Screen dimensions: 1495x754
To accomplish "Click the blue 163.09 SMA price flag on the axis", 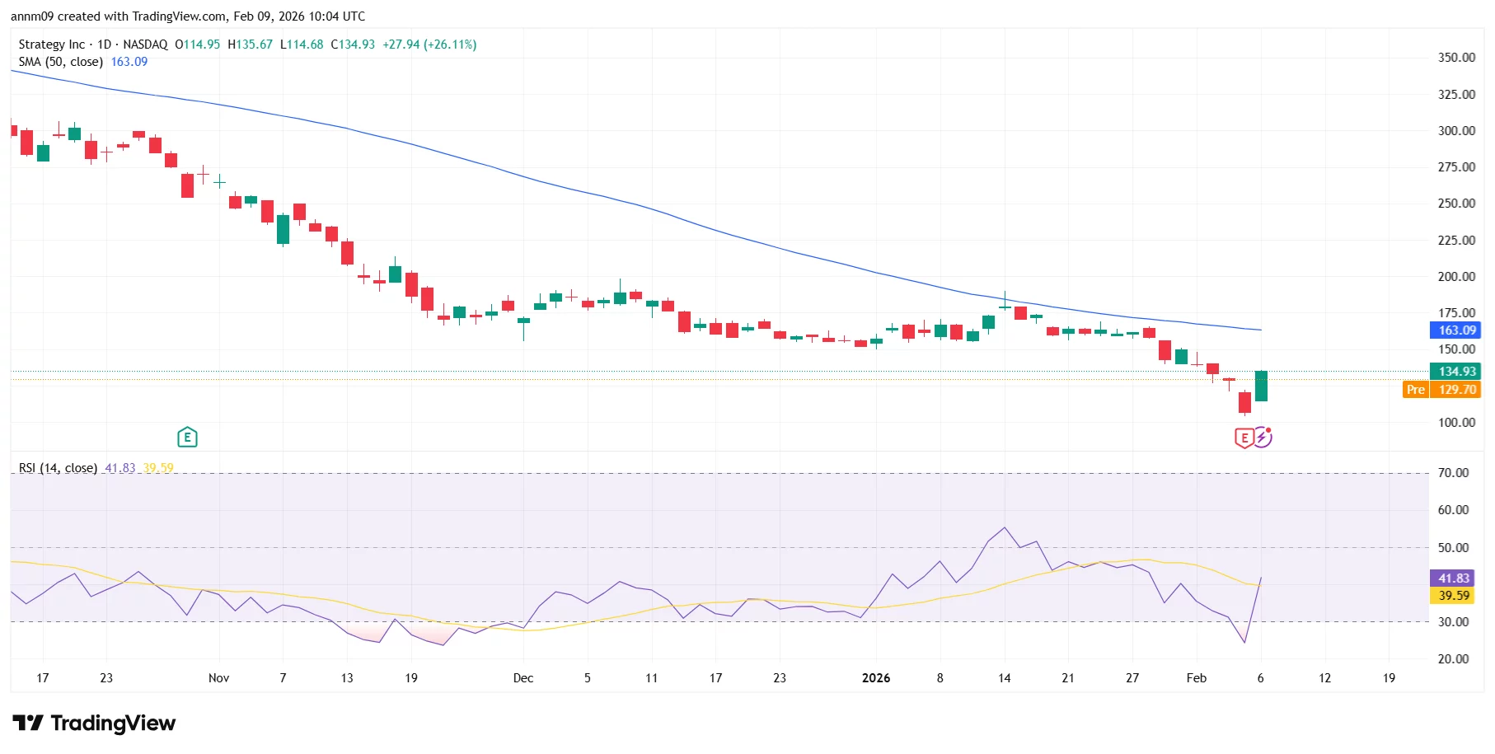I will pos(1455,330).
